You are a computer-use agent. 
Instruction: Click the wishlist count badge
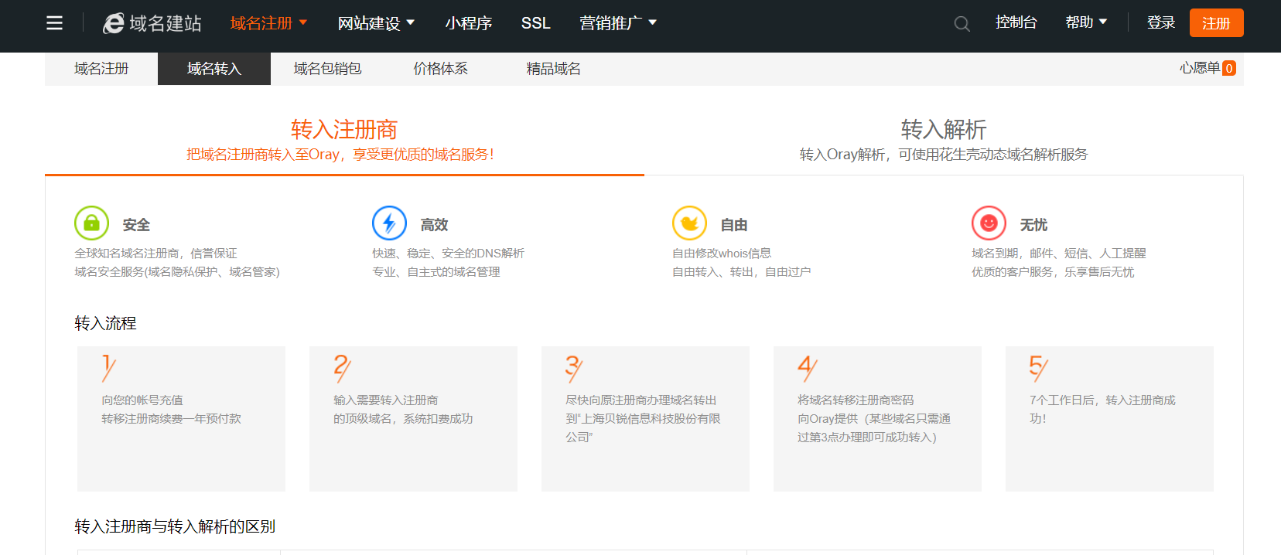tap(1228, 68)
